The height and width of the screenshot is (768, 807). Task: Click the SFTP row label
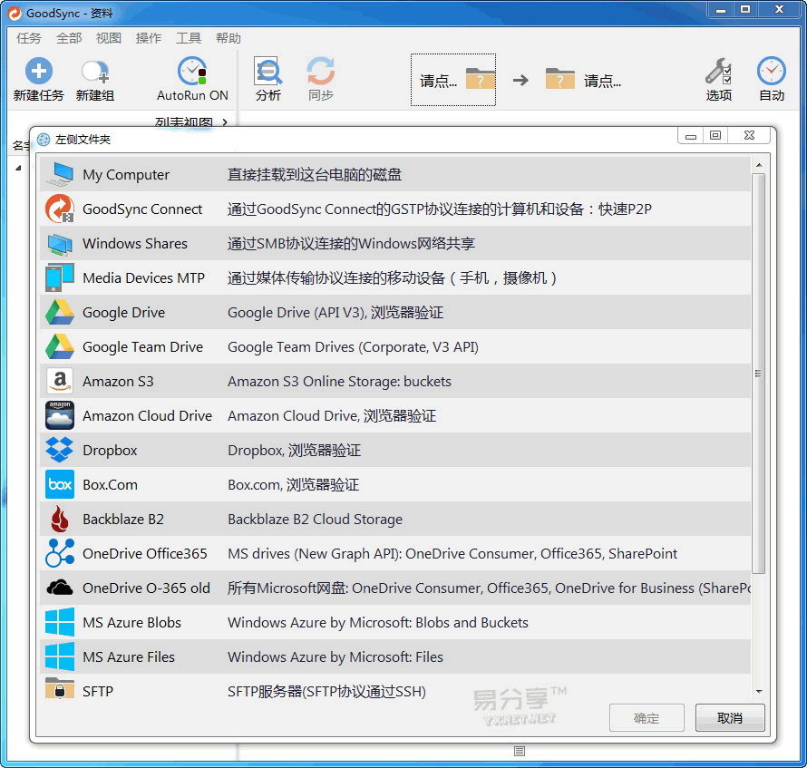(98, 691)
